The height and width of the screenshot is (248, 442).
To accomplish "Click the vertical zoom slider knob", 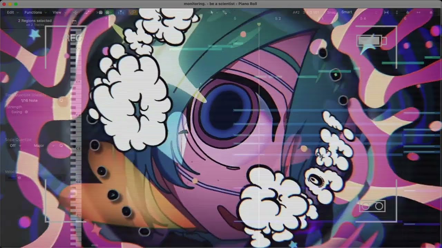I will pyautogui.click(x=407, y=12).
